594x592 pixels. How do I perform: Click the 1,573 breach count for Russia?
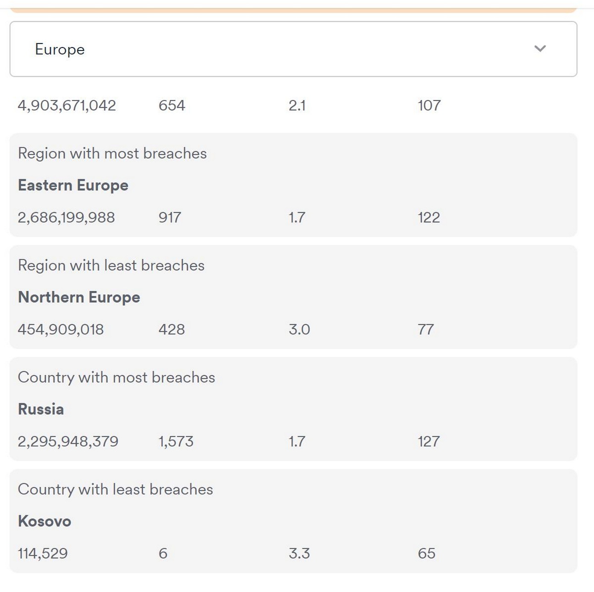176,441
